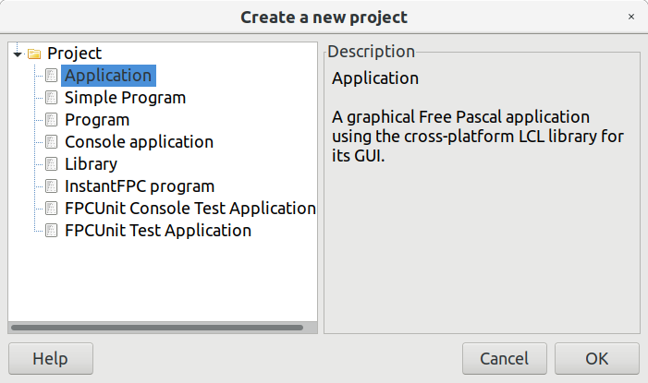Screen dimensions: 648x383
Task: Click the FPCUnit Console Test Application icon
Action: click(52, 209)
